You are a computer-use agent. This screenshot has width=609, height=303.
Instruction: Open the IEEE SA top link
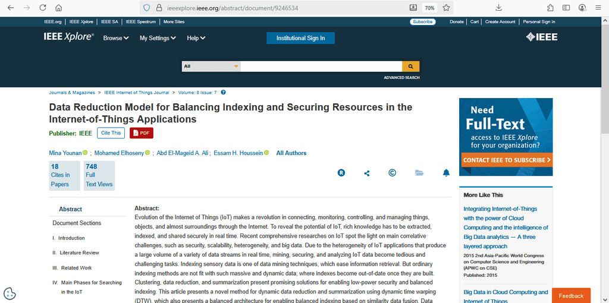pyautogui.click(x=109, y=22)
